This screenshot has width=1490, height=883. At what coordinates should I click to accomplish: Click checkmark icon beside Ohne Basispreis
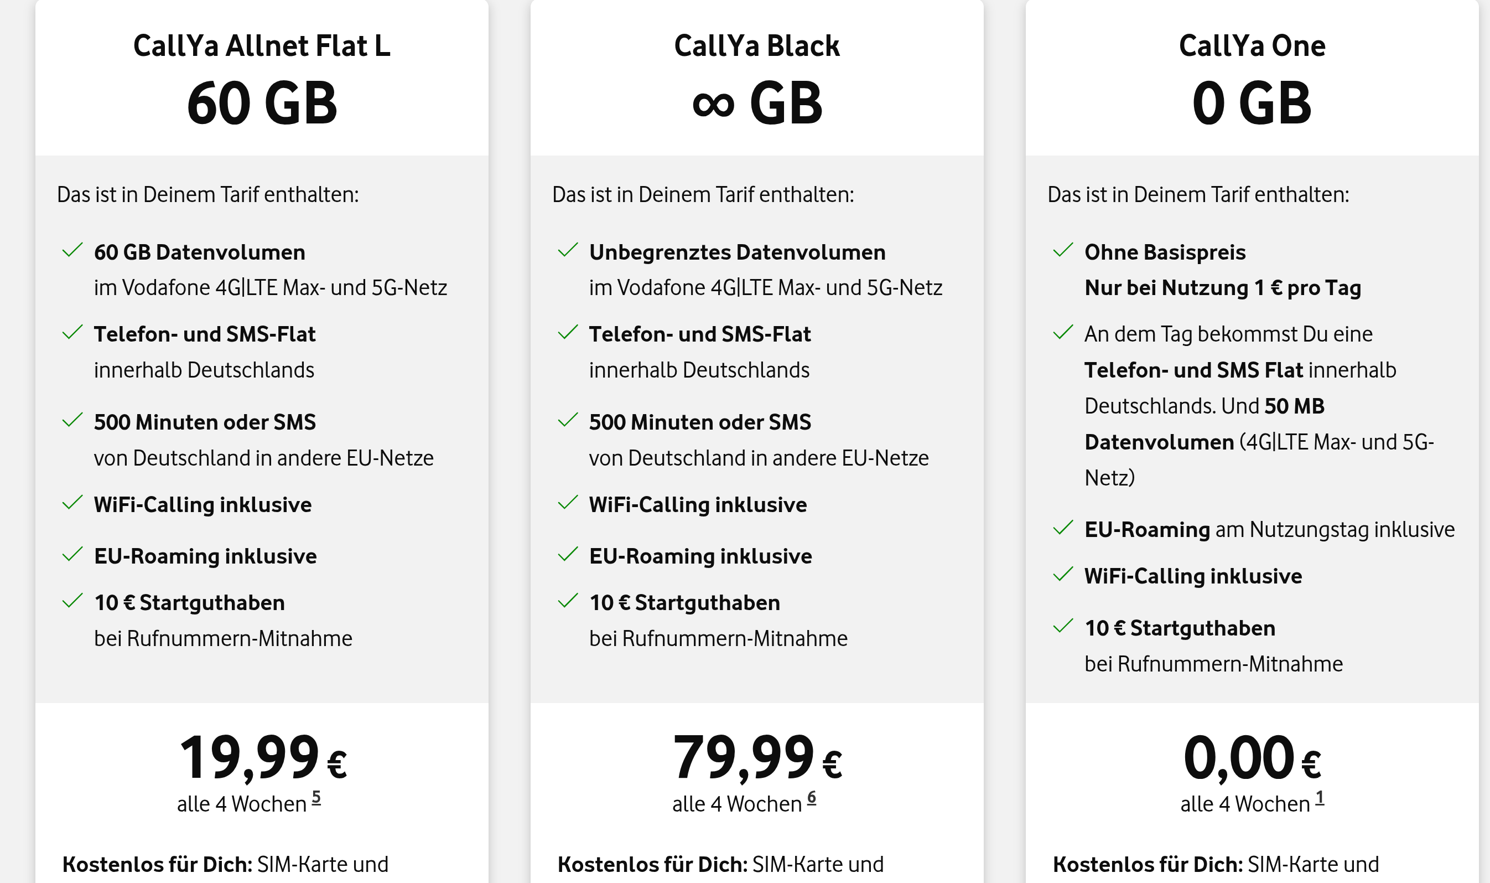1063,250
